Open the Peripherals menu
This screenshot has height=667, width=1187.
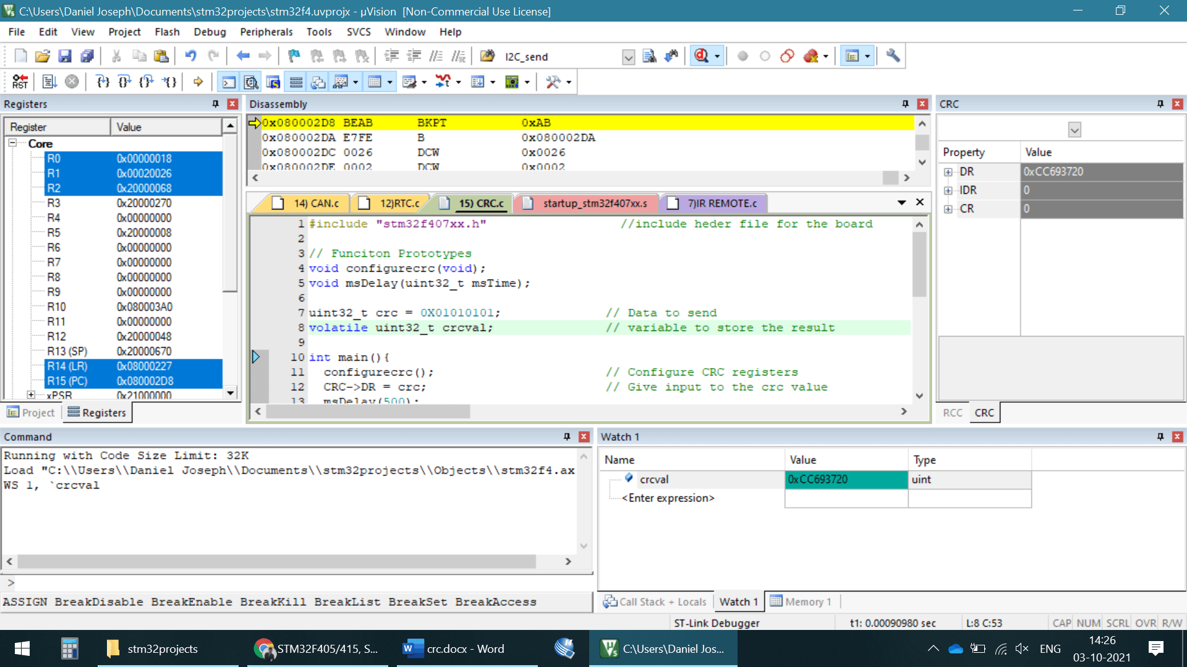pyautogui.click(x=266, y=32)
